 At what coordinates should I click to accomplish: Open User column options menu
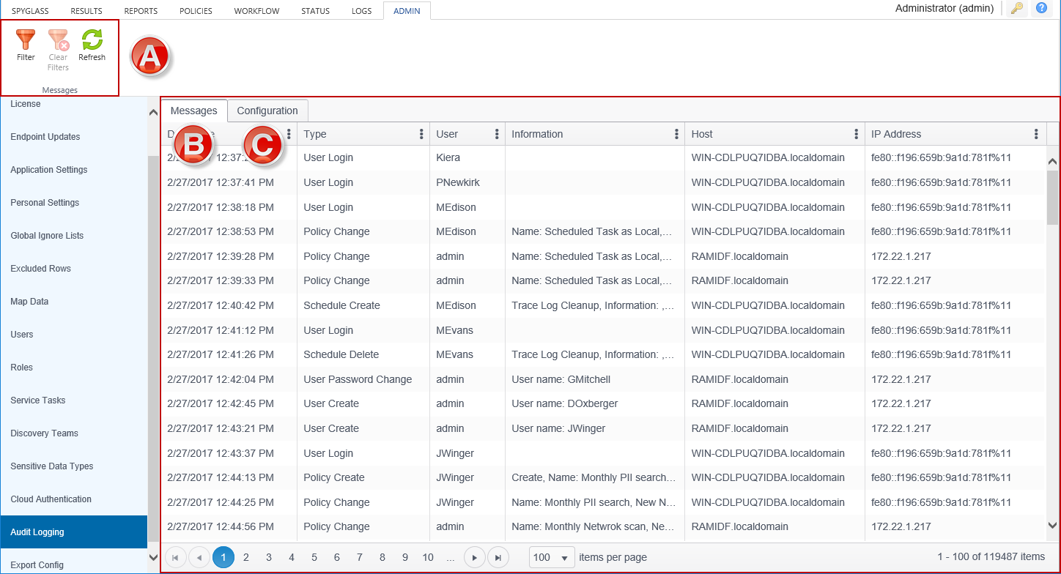497,134
